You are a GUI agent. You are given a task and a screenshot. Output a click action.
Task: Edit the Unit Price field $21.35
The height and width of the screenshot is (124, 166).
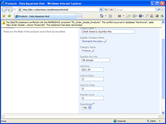[x=93, y=69]
